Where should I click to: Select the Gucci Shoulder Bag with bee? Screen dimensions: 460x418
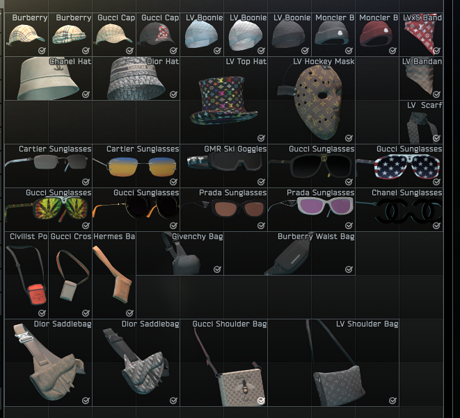click(223, 362)
